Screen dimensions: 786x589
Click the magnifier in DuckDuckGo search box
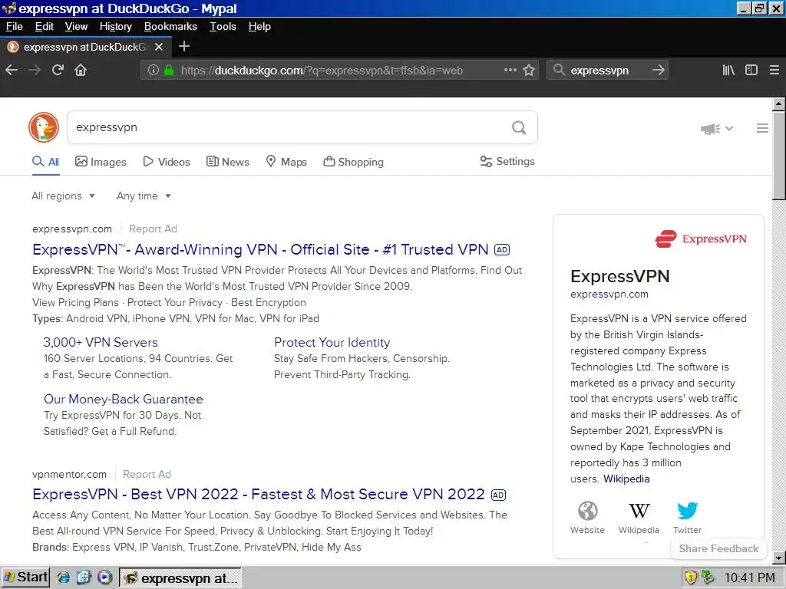tap(519, 128)
